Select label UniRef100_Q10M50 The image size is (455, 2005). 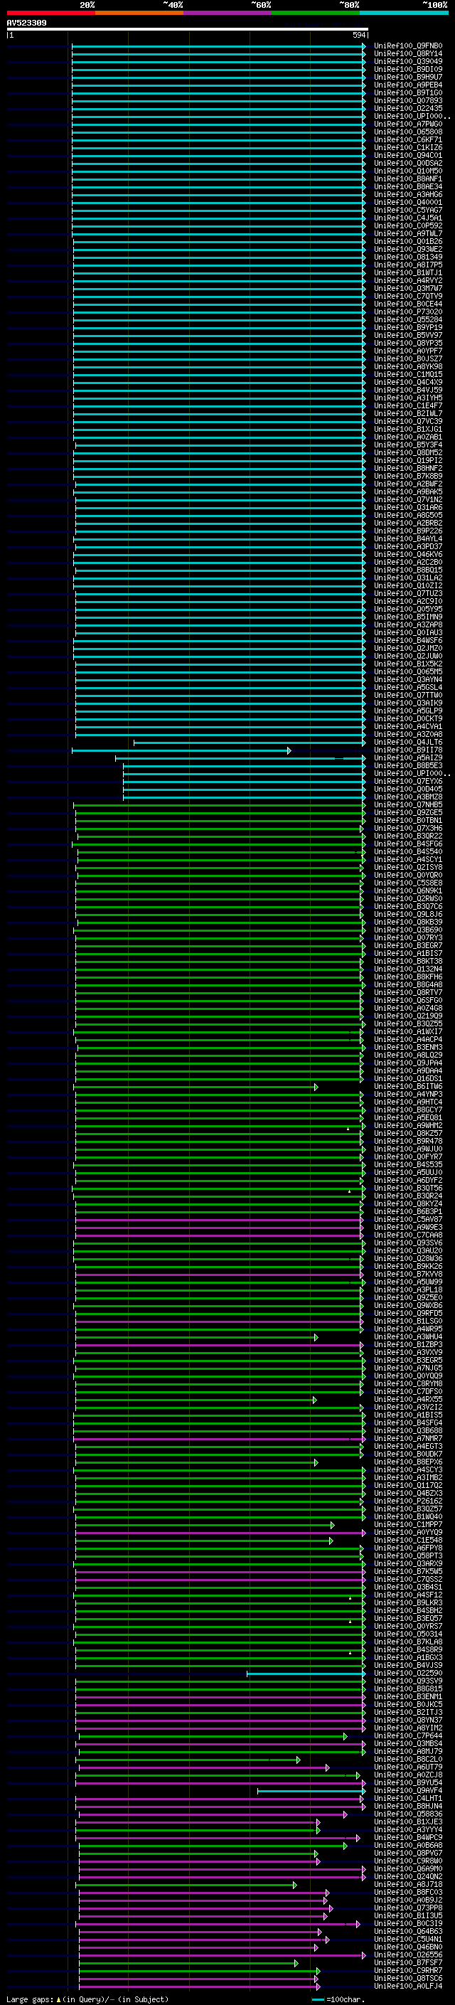tap(408, 171)
